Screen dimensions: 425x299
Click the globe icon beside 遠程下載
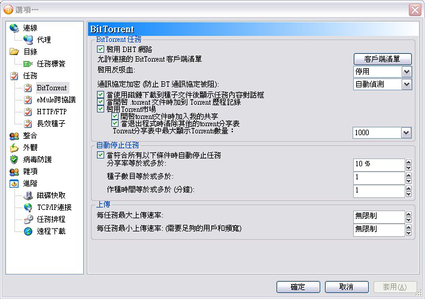click(x=28, y=231)
